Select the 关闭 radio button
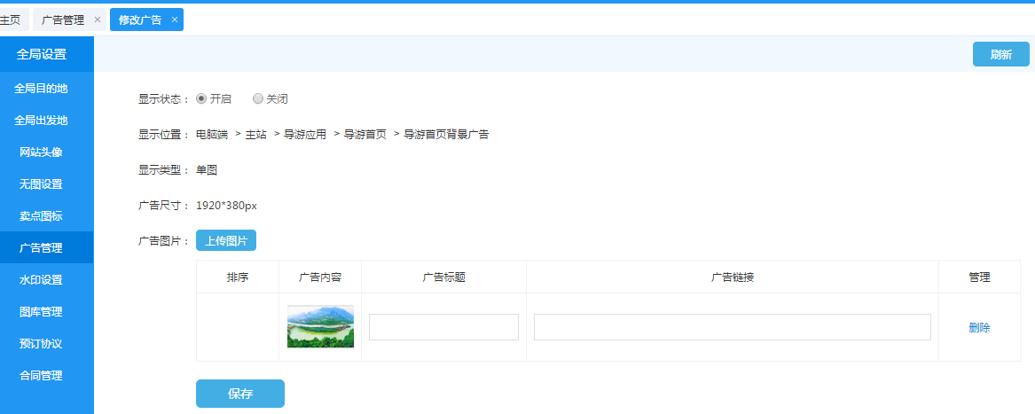Viewport: 1035px width, 414px height. (x=258, y=99)
